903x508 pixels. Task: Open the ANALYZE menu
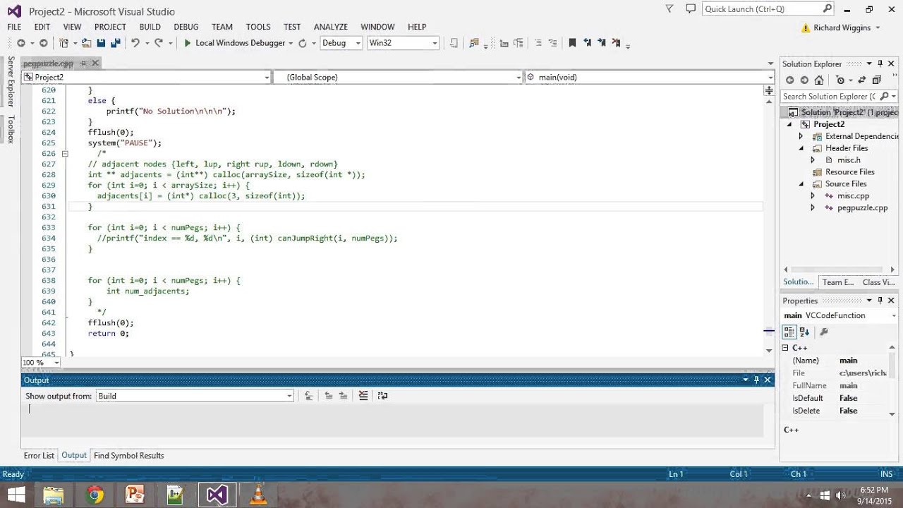331,27
